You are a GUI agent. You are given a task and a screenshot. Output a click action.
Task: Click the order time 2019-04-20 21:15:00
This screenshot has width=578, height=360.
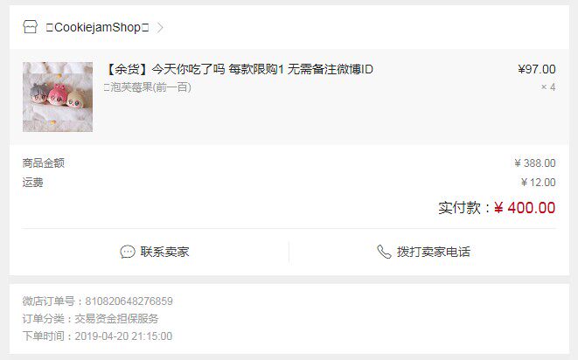click(x=123, y=336)
